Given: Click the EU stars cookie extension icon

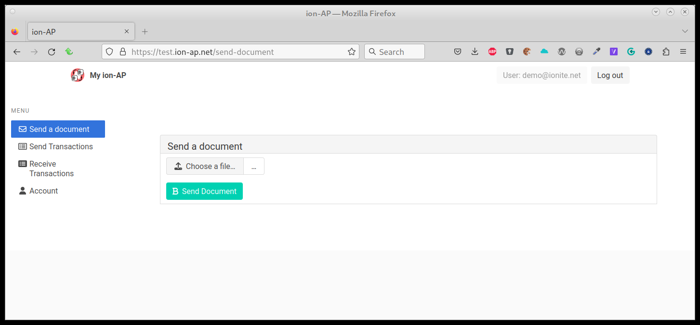Looking at the screenshot, I should (648, 52).
